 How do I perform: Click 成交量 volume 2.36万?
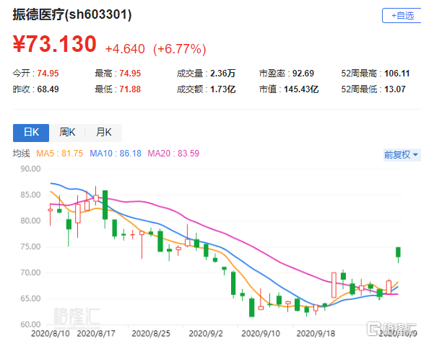point(222,74)
